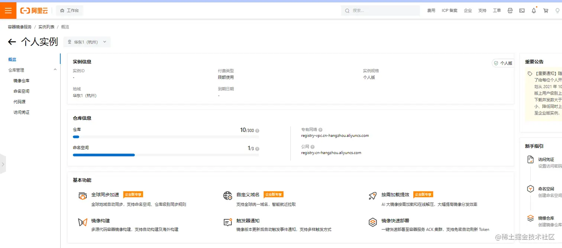Screen dimensions: 562x248
Task: Click the API code icon in top bar
Action: coord(510,10)
